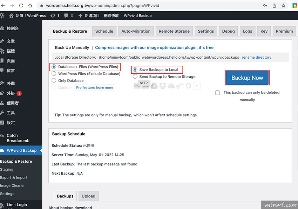
Task: Open 控制台 dashboard in sidebar
Action: [x=13, y=28]
